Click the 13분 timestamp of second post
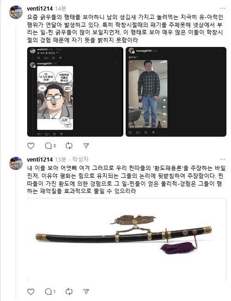 pos(60,160)
